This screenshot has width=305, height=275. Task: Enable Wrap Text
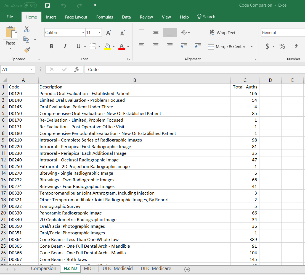pyautogui.click(x=222, y=33)
